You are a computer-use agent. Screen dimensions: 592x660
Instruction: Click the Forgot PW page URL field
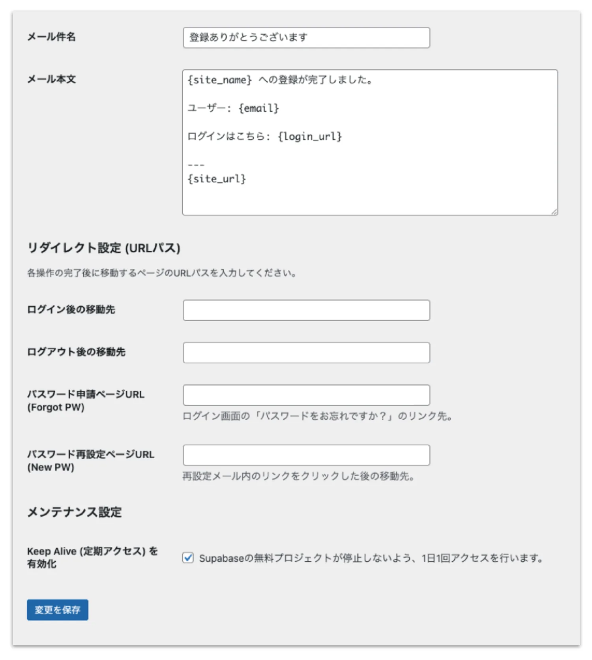(306, 395)
